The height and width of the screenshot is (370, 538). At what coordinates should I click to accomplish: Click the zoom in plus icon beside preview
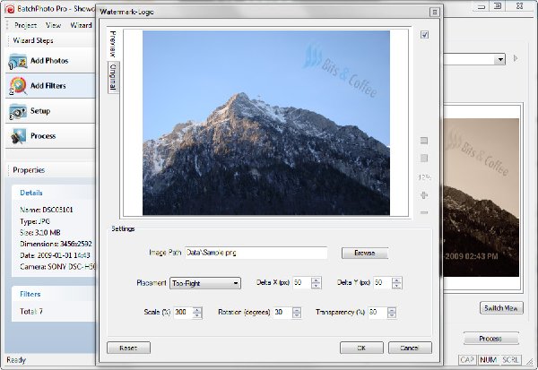point(424,195)
